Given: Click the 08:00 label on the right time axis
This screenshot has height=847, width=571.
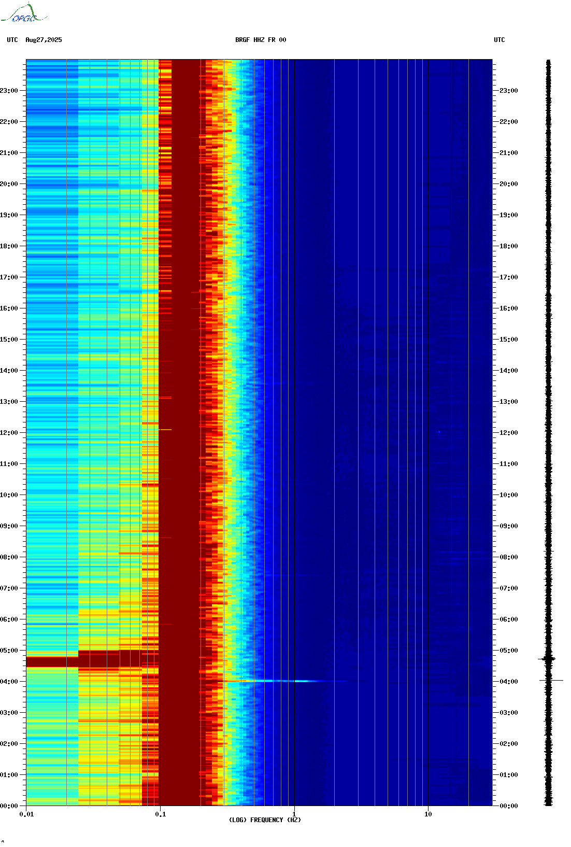Looking at the screenshot, I should pos(509,557).
